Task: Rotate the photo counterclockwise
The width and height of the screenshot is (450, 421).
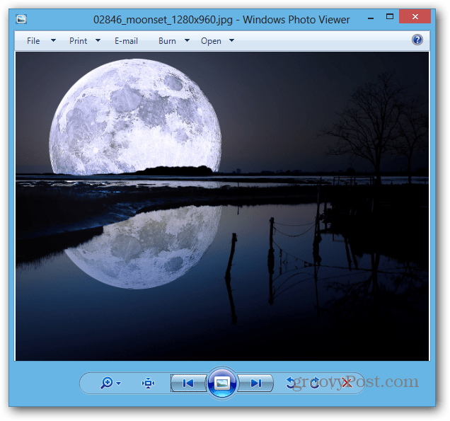Action: coord(291,383)
